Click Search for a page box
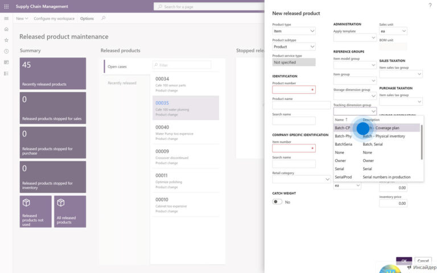 (209, 6)
